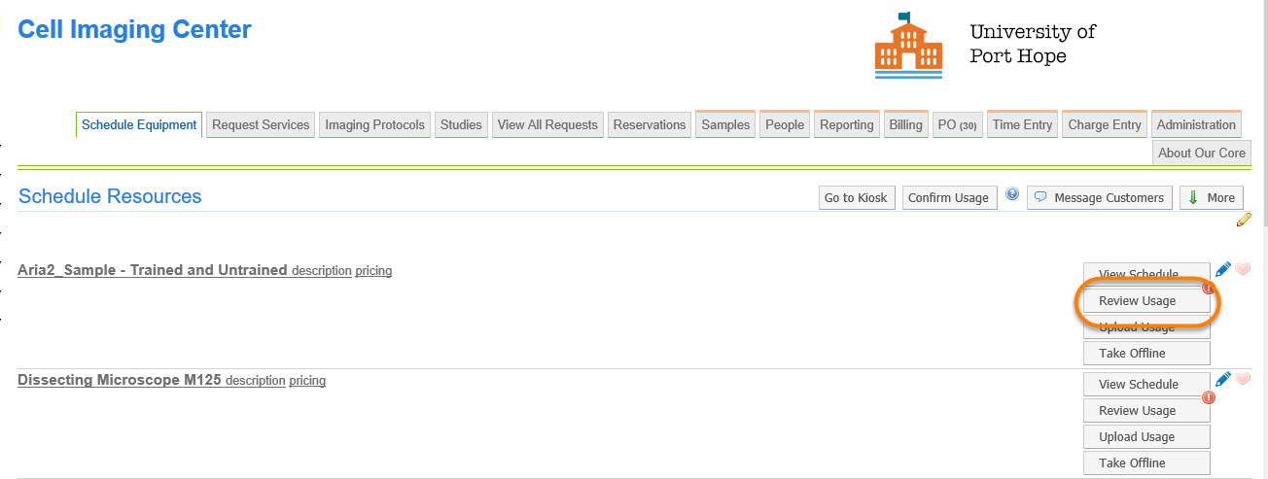The width and height of the screenshot is (1268, 479).
Task: Click the Confirm Usage button
Action: coord(947,197)
